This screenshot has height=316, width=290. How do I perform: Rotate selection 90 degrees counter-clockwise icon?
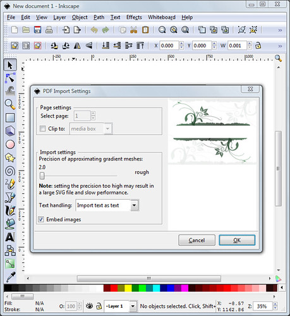(x=54, y=46)
